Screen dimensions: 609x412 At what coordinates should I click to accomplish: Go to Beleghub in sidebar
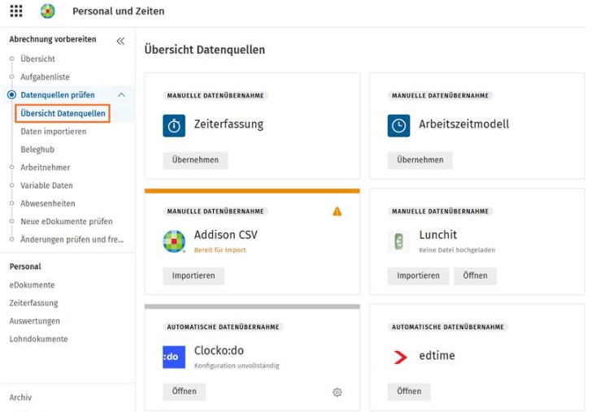point(37,150)
